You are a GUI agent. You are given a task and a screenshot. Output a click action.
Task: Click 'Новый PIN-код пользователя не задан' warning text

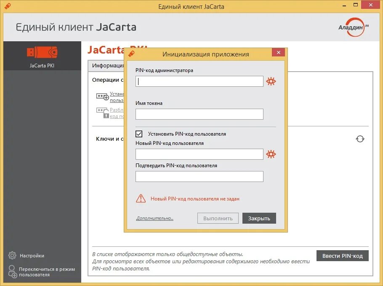pyautogui.click(x=195, y=199)
